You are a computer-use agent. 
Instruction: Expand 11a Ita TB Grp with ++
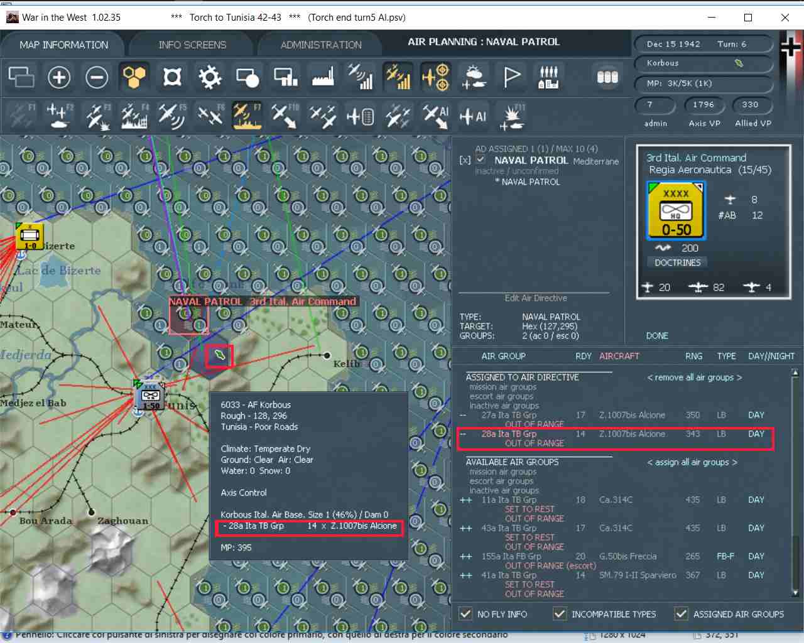click(465, 500)
